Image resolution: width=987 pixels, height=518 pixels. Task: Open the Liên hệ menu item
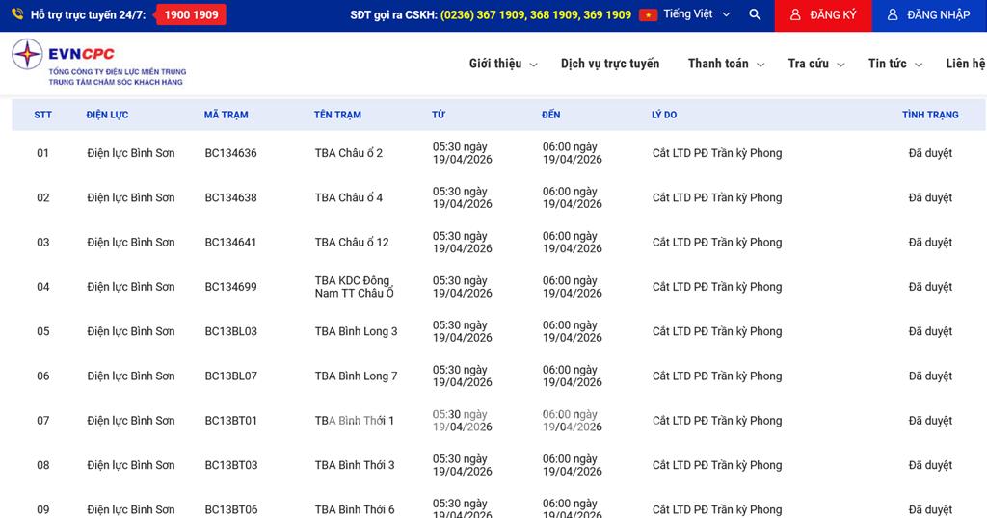tap(965, 64)
